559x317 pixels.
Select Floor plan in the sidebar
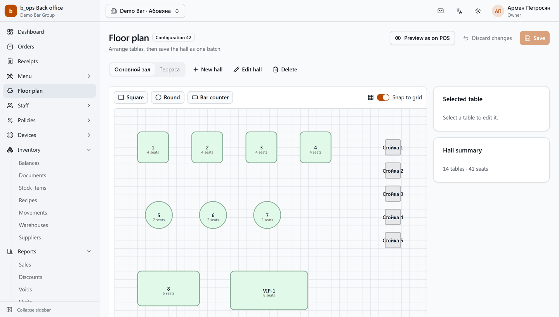click(49, 91)
